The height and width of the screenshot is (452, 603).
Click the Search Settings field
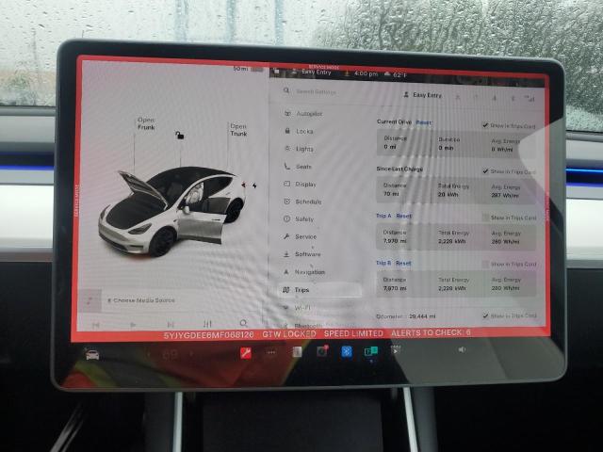316,91
